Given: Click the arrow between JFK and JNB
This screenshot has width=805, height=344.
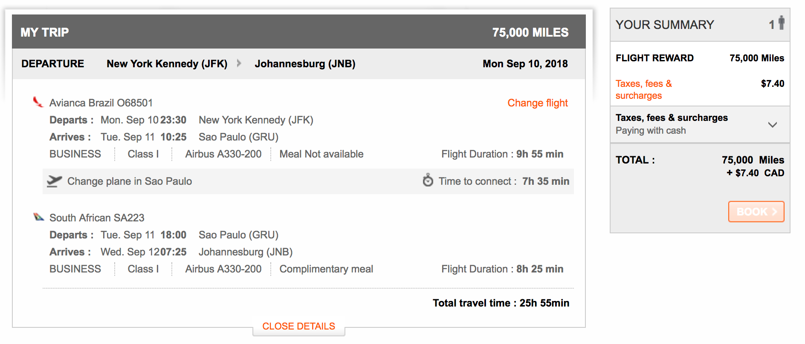Looking at the screenshot, I should click(239, 63).
